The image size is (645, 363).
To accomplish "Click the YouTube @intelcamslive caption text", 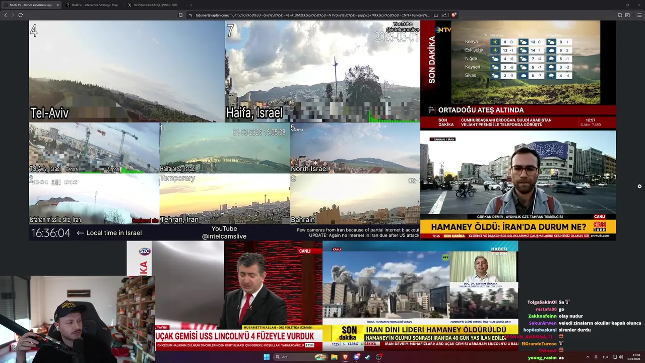I will (224, 232).
